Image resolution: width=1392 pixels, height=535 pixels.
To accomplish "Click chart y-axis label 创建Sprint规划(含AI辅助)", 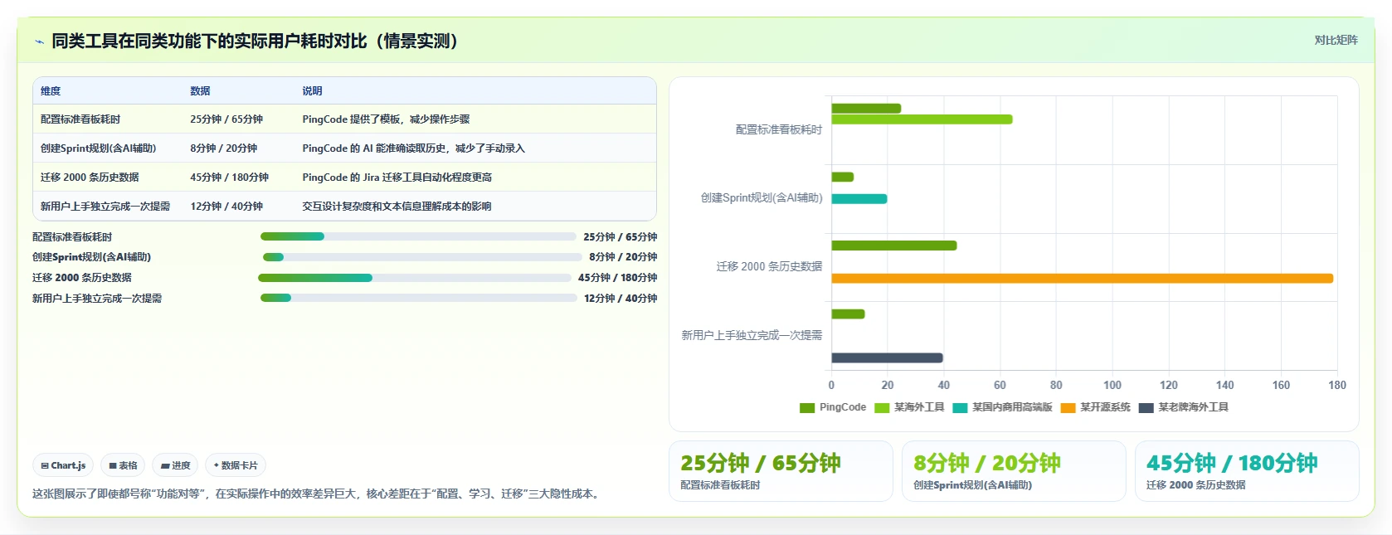I will click(762, 198).
